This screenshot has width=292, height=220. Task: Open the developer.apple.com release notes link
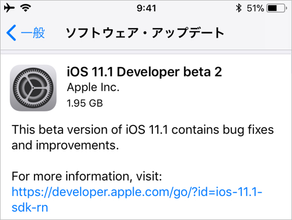click(137, 200)
